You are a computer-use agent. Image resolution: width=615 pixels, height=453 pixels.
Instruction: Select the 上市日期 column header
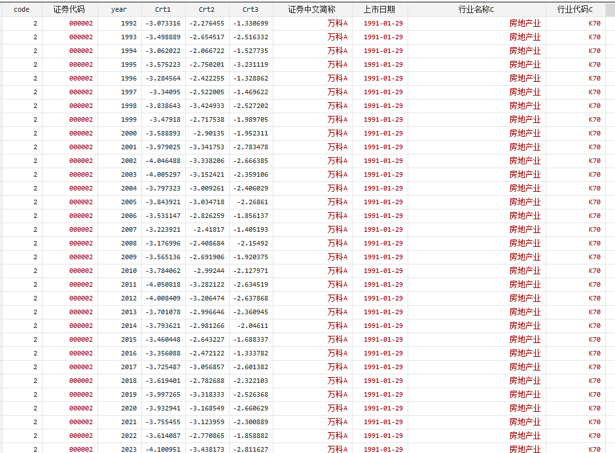pos(379,9)
